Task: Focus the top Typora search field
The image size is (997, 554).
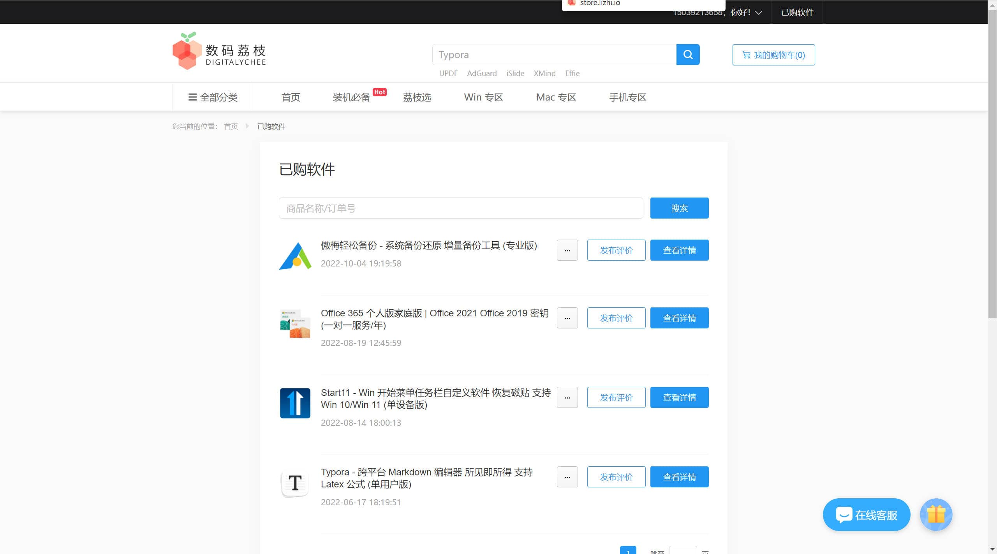Action: pos(554,55)
